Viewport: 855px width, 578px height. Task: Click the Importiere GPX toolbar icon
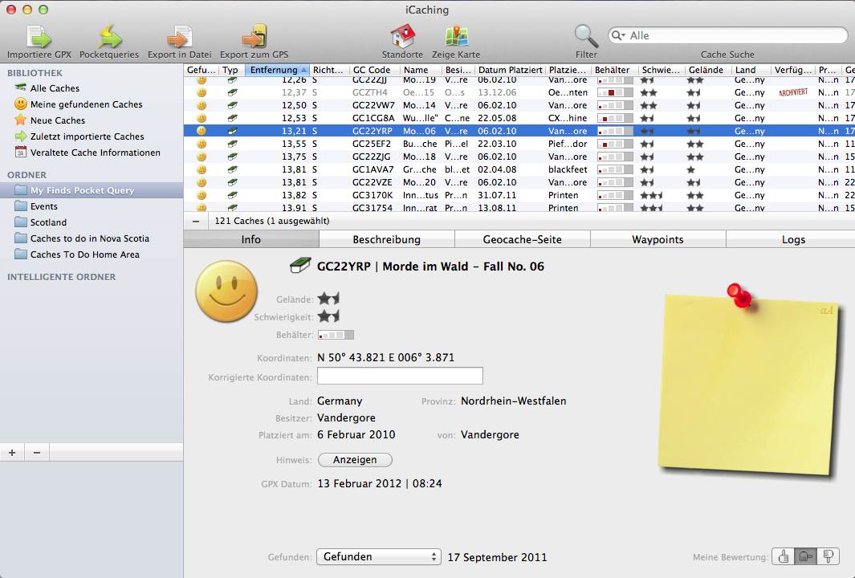[x=39, y=37]
